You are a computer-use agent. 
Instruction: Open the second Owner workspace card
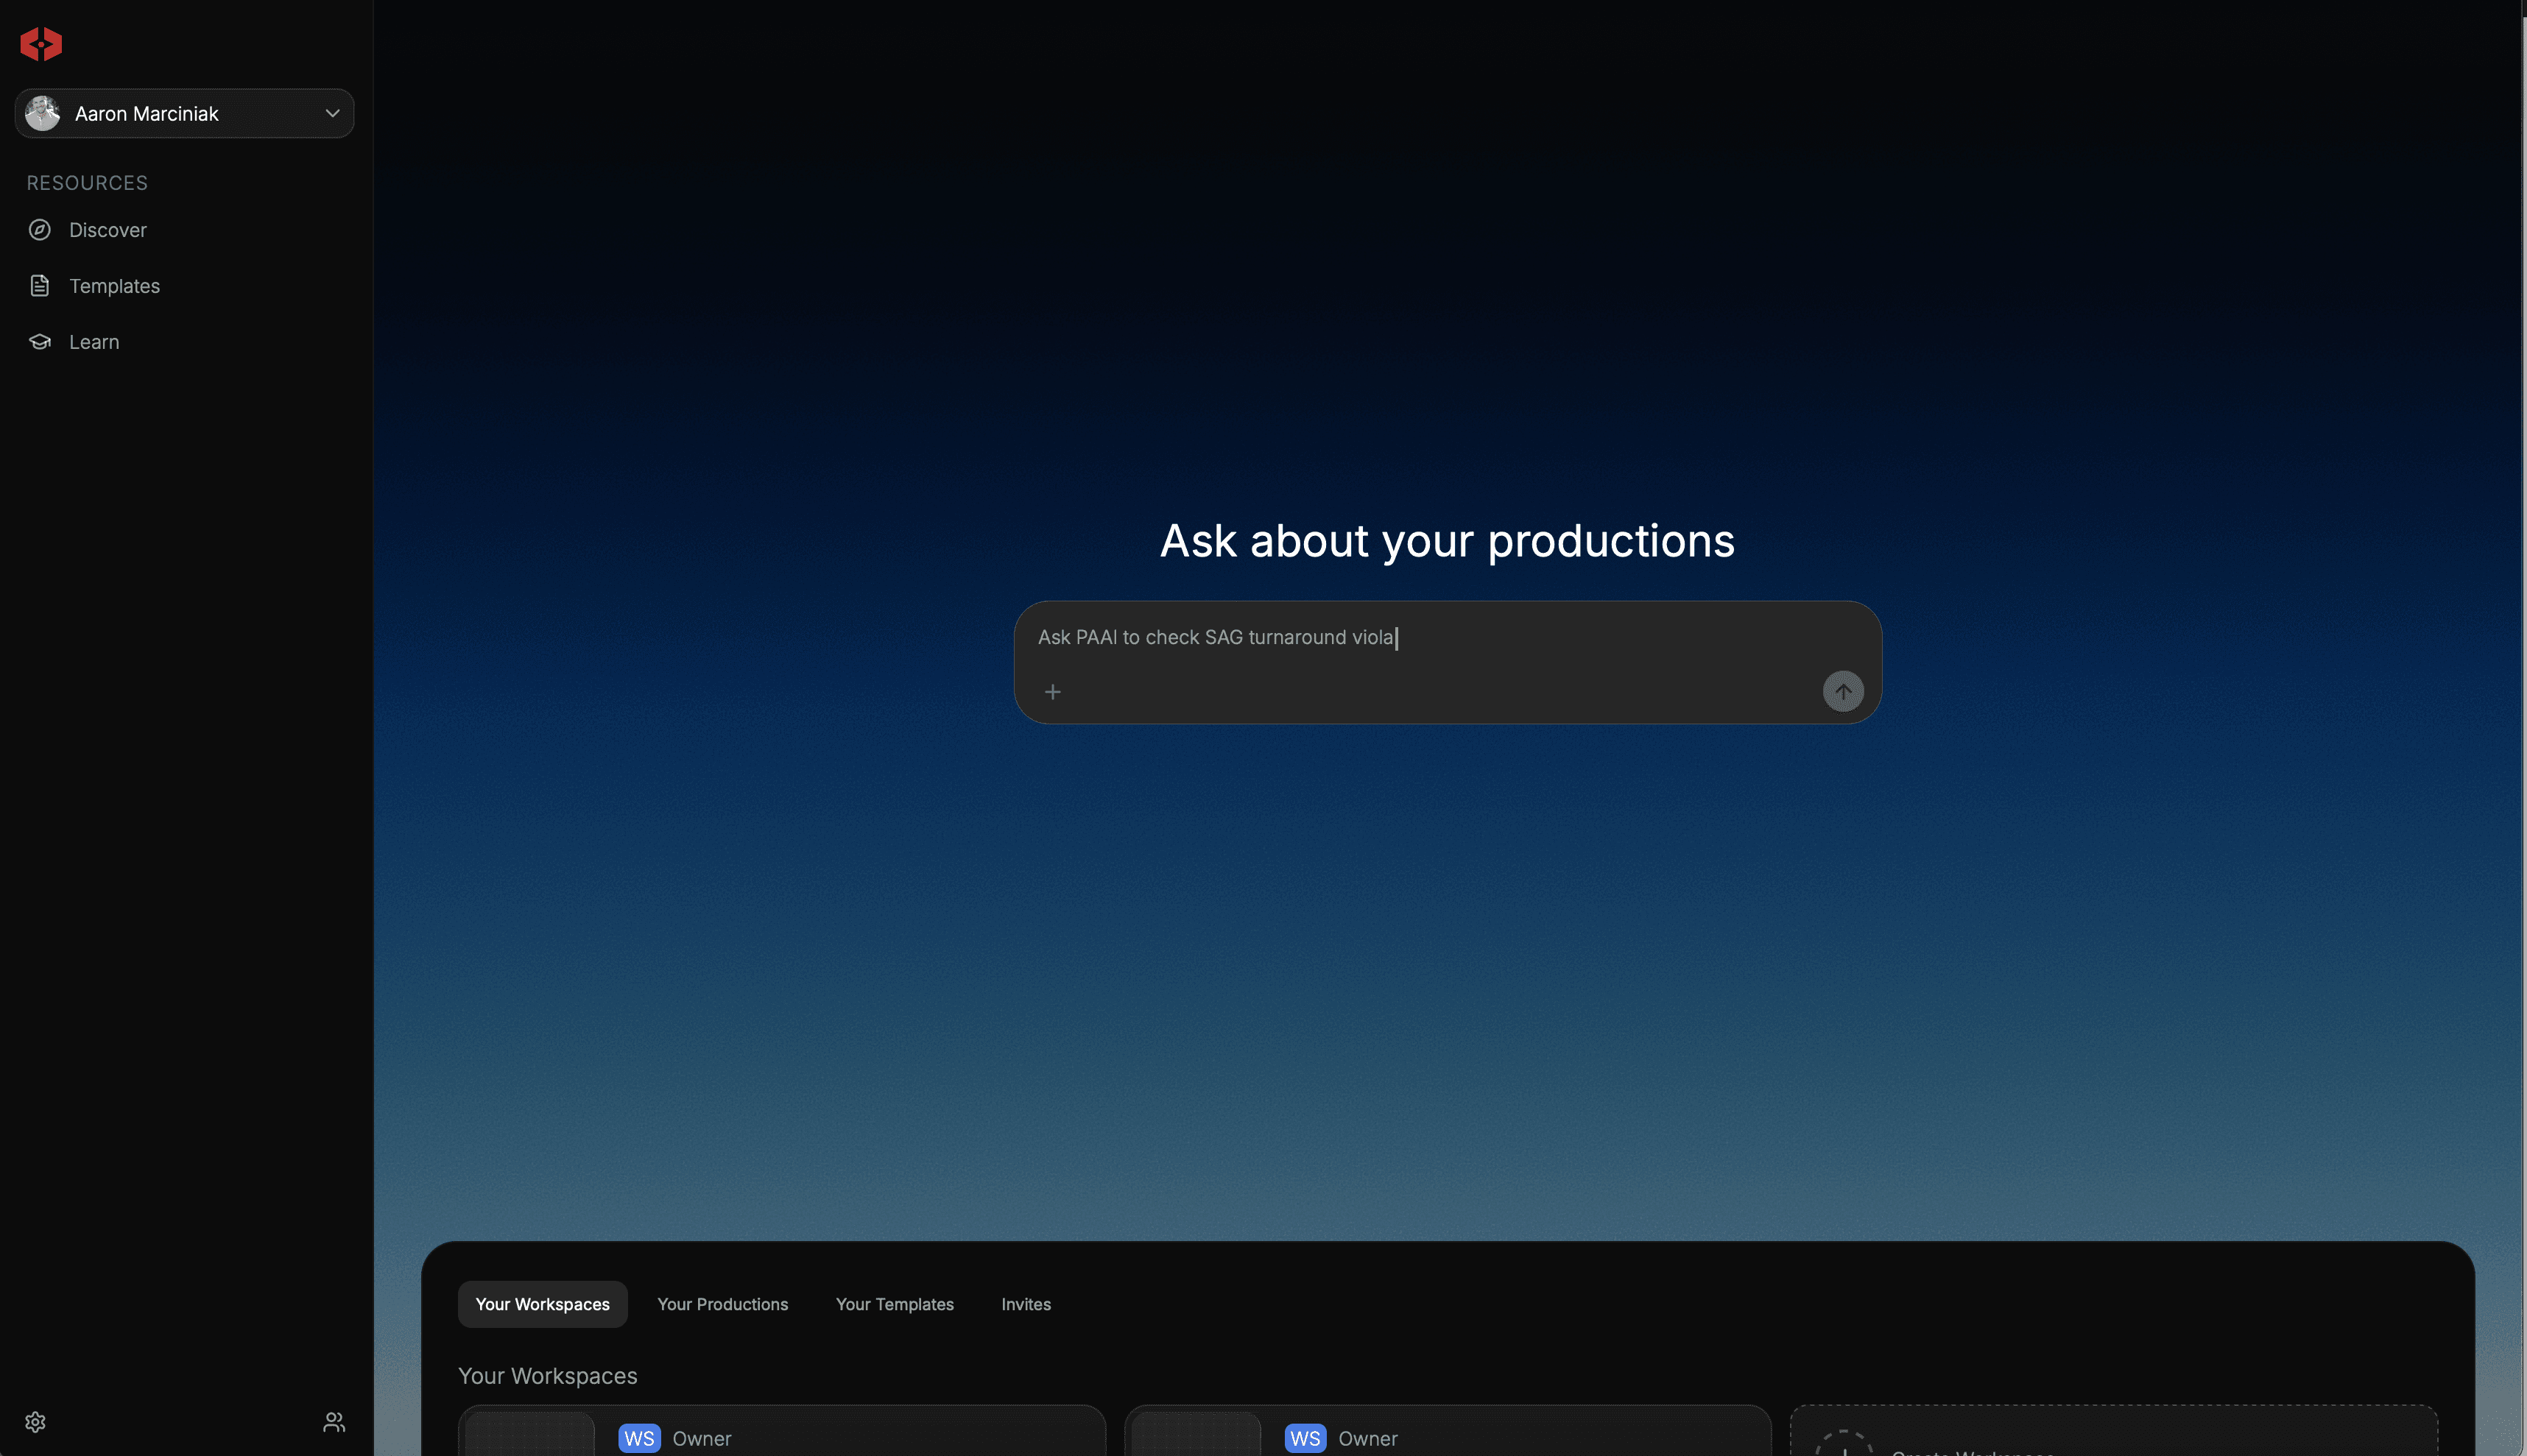[x=1447, y=1434]
